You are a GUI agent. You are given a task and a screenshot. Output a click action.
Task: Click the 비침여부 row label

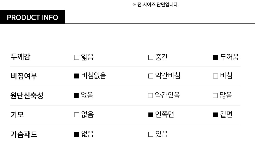click(24, 76)
